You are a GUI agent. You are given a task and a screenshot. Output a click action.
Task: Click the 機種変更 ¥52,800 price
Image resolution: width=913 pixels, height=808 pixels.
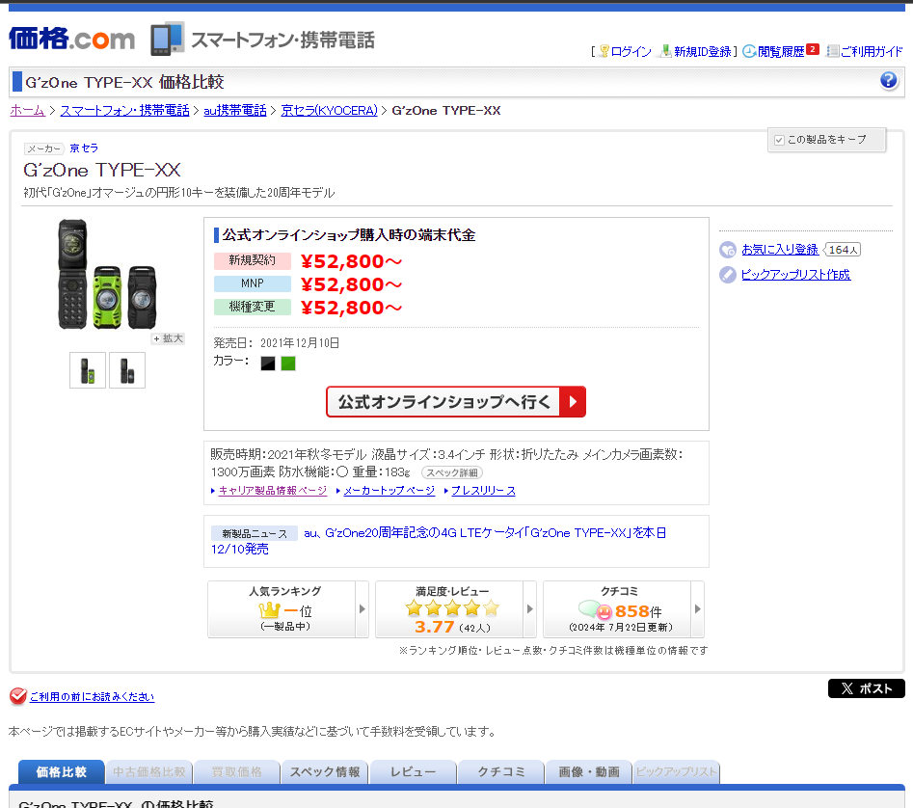click(351, 308)
